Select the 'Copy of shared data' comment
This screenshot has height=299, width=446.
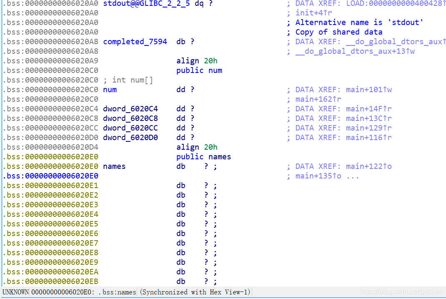[x=339, y=32]
